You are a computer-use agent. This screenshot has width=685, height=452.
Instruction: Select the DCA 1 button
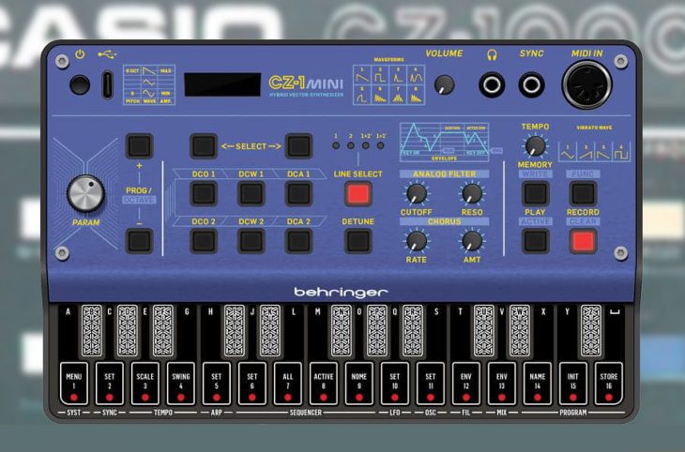pos(298,193)
